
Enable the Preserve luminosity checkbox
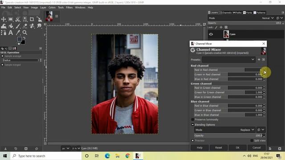(193, 120)
